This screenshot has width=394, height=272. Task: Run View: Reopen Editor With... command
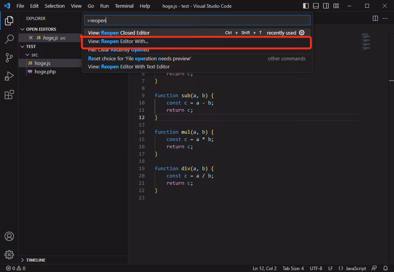coord(197,41)
